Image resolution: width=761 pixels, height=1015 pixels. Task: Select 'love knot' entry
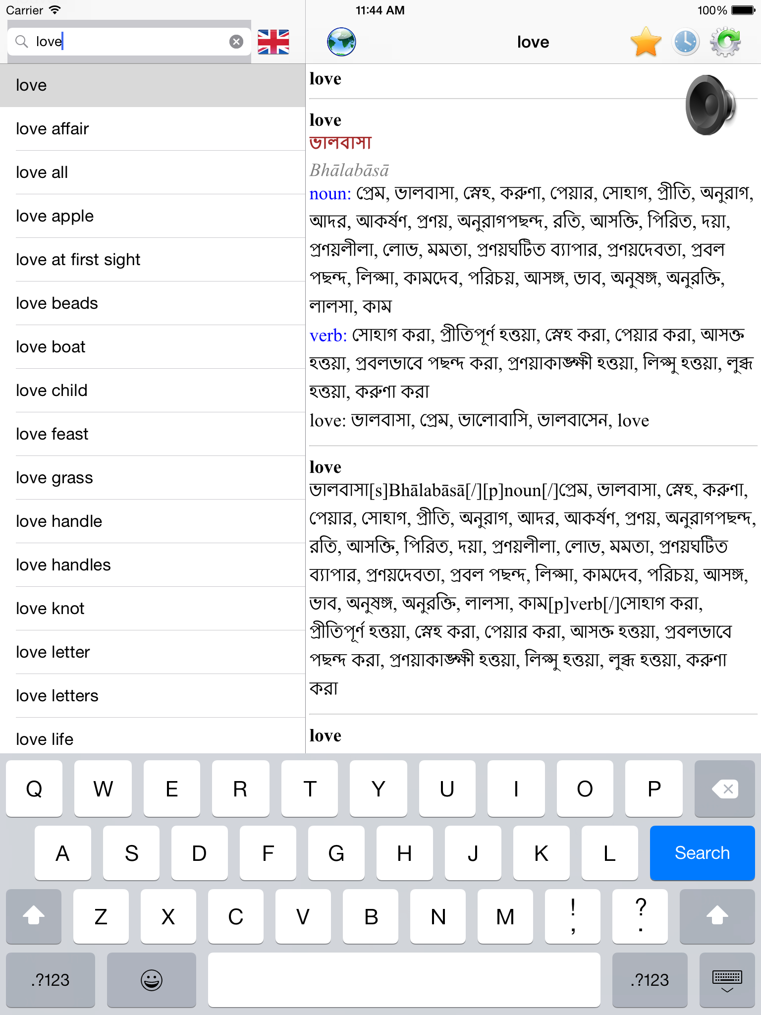pyautogui.click(x=153, y=609)
